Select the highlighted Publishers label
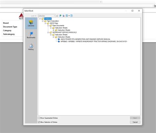156x133 pixels. (x=48, y=19)
